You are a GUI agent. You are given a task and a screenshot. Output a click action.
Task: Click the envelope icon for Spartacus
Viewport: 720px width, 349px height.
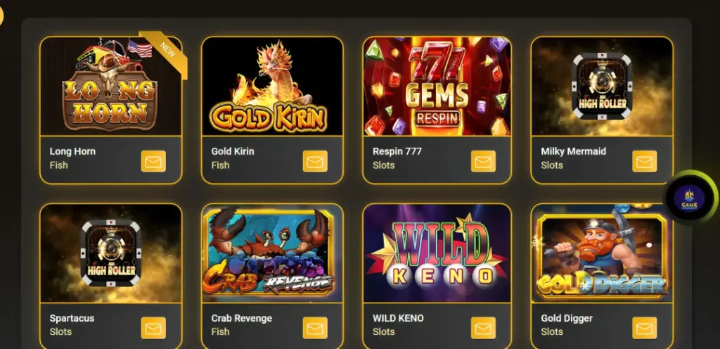click(153, 328)
